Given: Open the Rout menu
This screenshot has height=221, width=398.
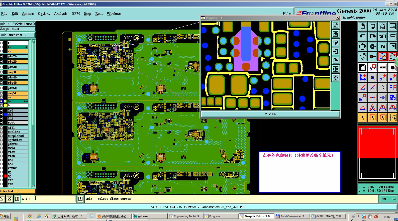Looking at the screenshot, I should (99, 14).
